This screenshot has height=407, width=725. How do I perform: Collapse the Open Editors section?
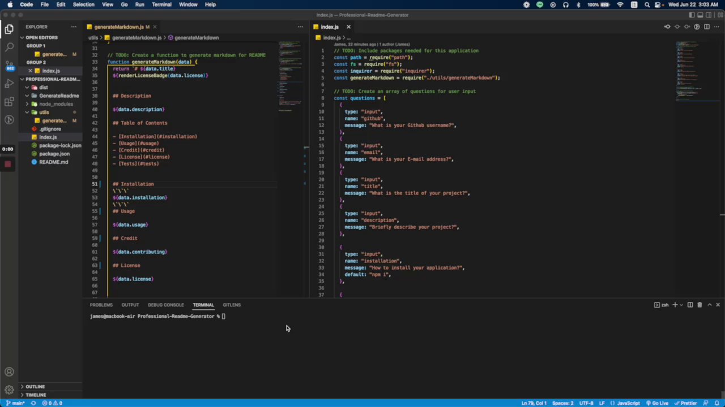(41, 37)
